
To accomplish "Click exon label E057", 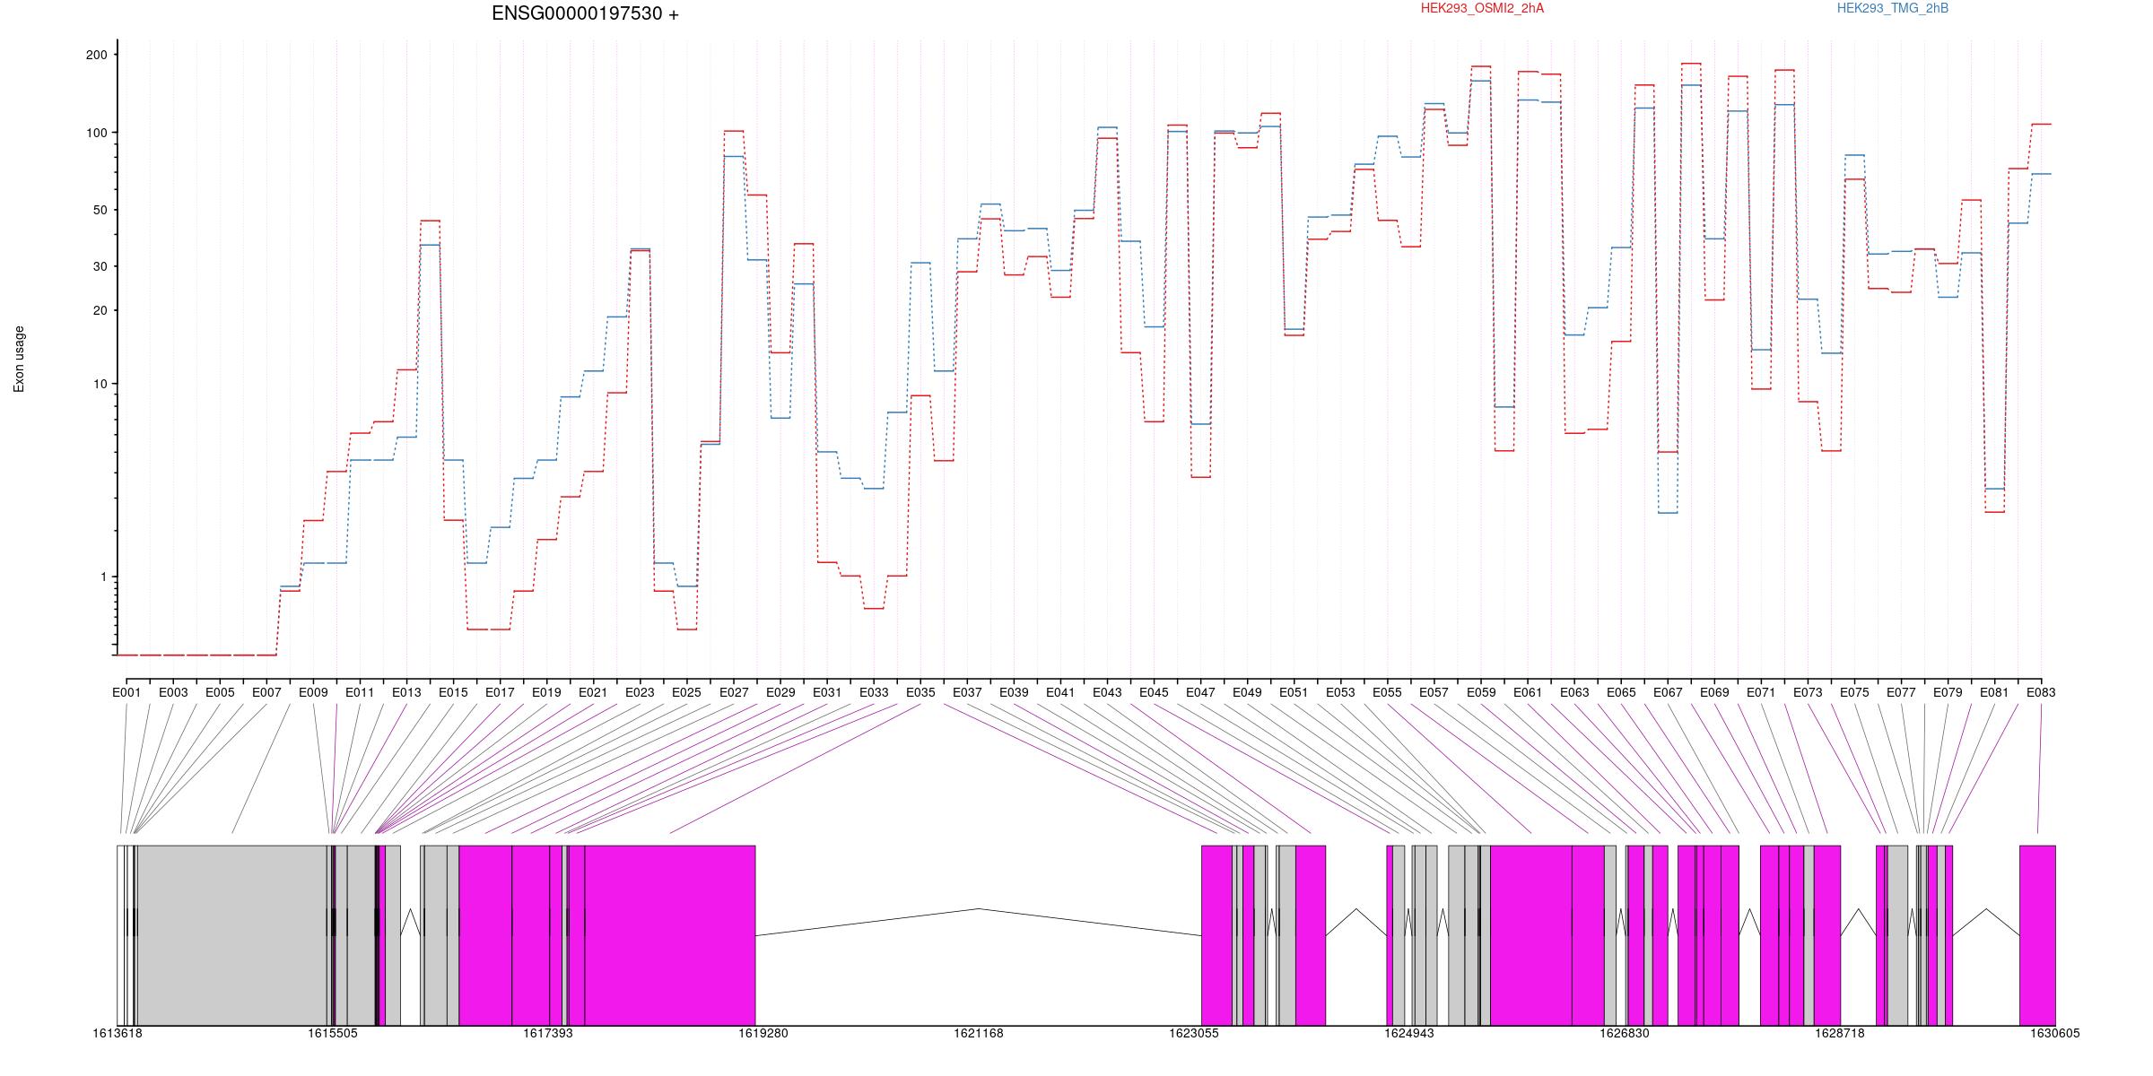I will pos(1434,692).
